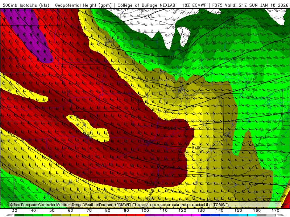Click the 70 value on the legend
Screen dimensions: 290x217
[x=89, y=210]
